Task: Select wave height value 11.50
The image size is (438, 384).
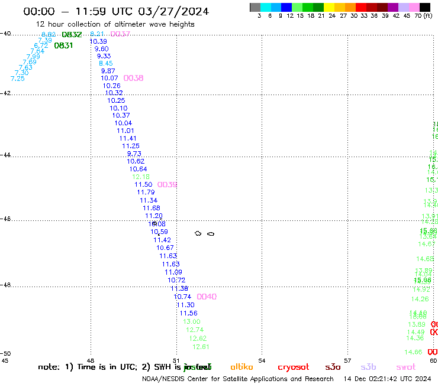Action: (143, 184)
